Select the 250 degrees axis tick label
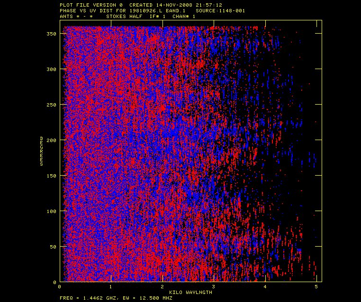This screenshot has width=361, height=302. (51, 105)
